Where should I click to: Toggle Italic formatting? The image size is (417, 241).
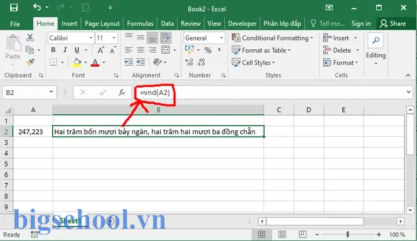click(65, 50)
